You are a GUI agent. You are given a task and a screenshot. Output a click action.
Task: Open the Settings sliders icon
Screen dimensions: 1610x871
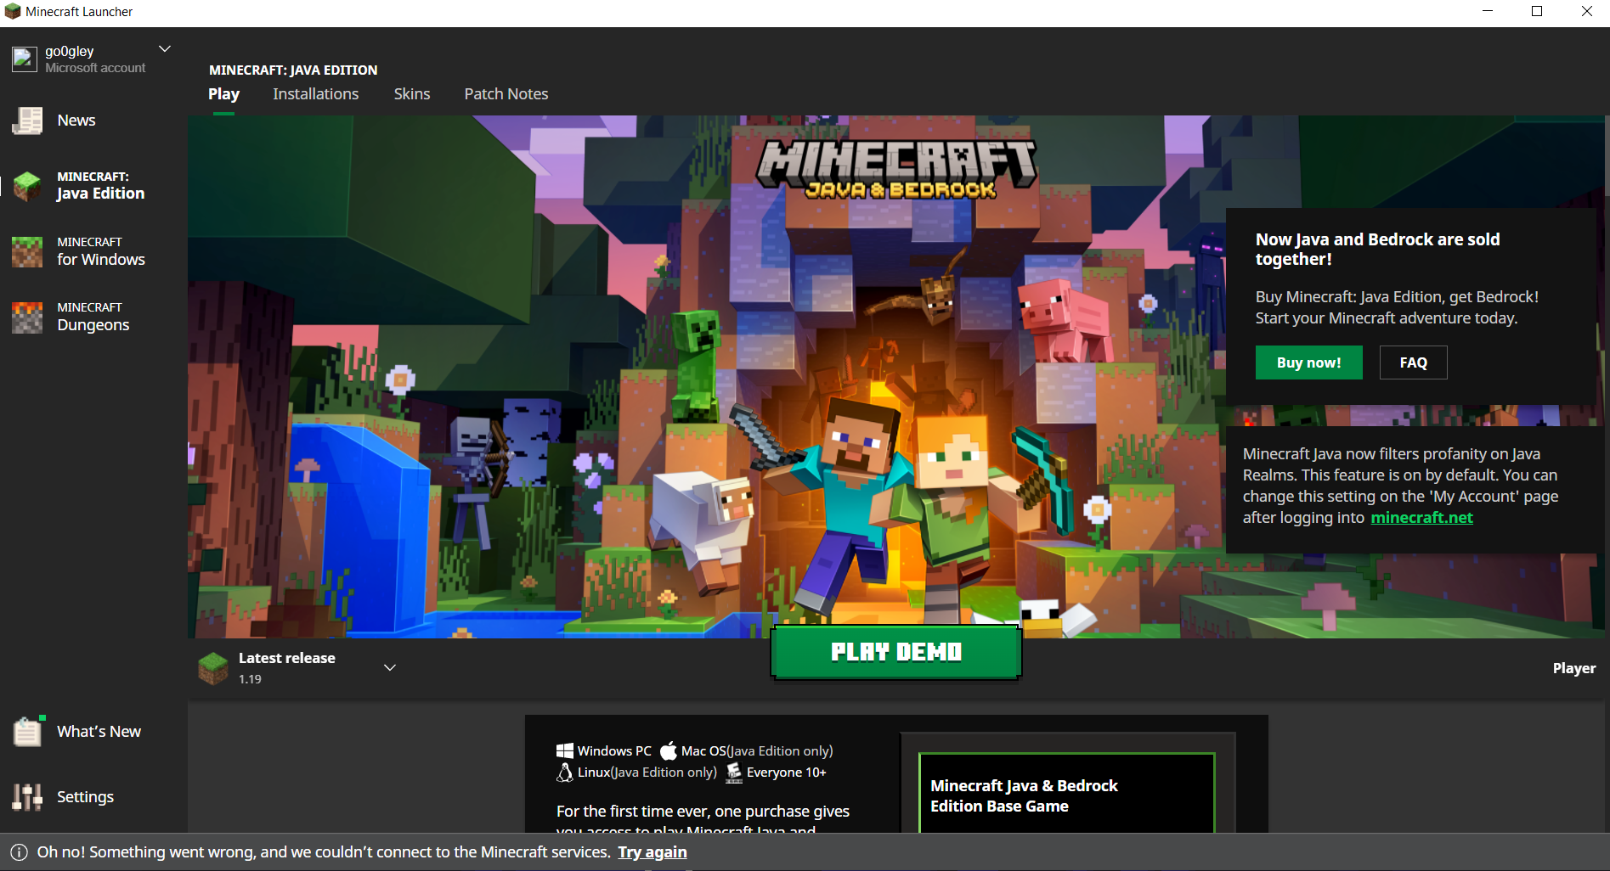click(x=27, y=797)
